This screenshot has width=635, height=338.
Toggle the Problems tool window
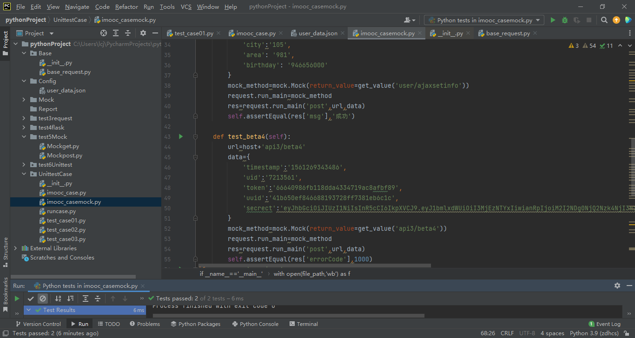click(145, 324)
